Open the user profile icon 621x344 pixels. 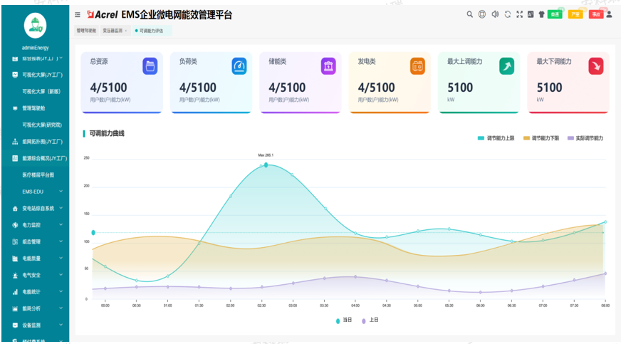pyautogui.click(x=609, y=14)
